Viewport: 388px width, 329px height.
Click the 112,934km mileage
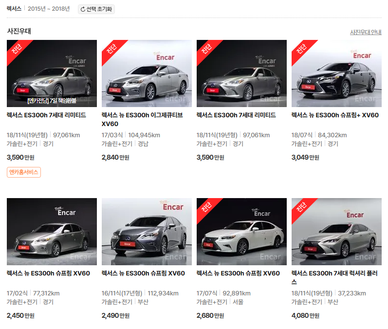point(163,293)
